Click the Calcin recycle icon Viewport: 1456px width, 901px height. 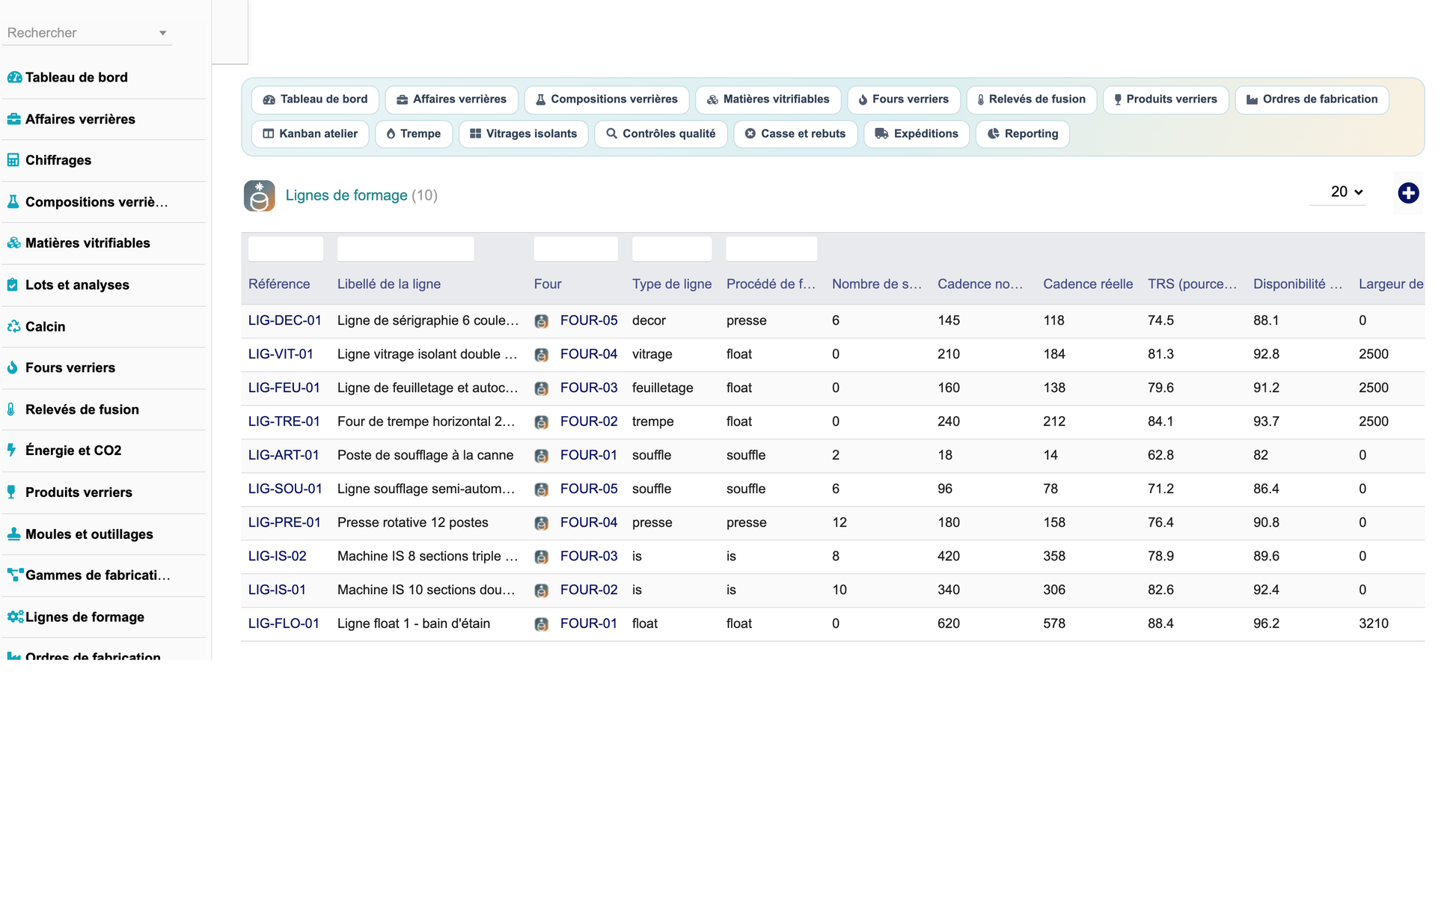13,326
